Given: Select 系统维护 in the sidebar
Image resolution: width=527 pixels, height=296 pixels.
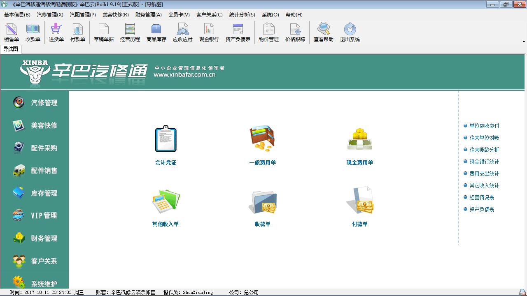Looking at the screenshot, I should coord(35,283).
